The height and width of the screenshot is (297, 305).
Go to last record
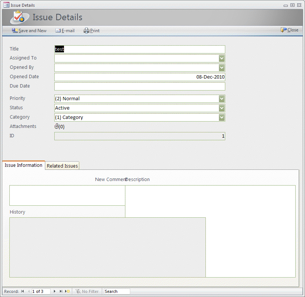(61, 291)
